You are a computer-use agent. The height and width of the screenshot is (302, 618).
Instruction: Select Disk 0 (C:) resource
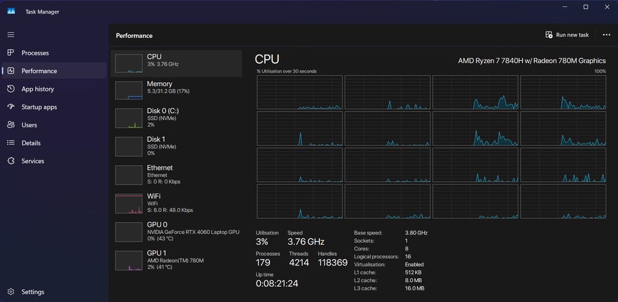coord(176,118)
